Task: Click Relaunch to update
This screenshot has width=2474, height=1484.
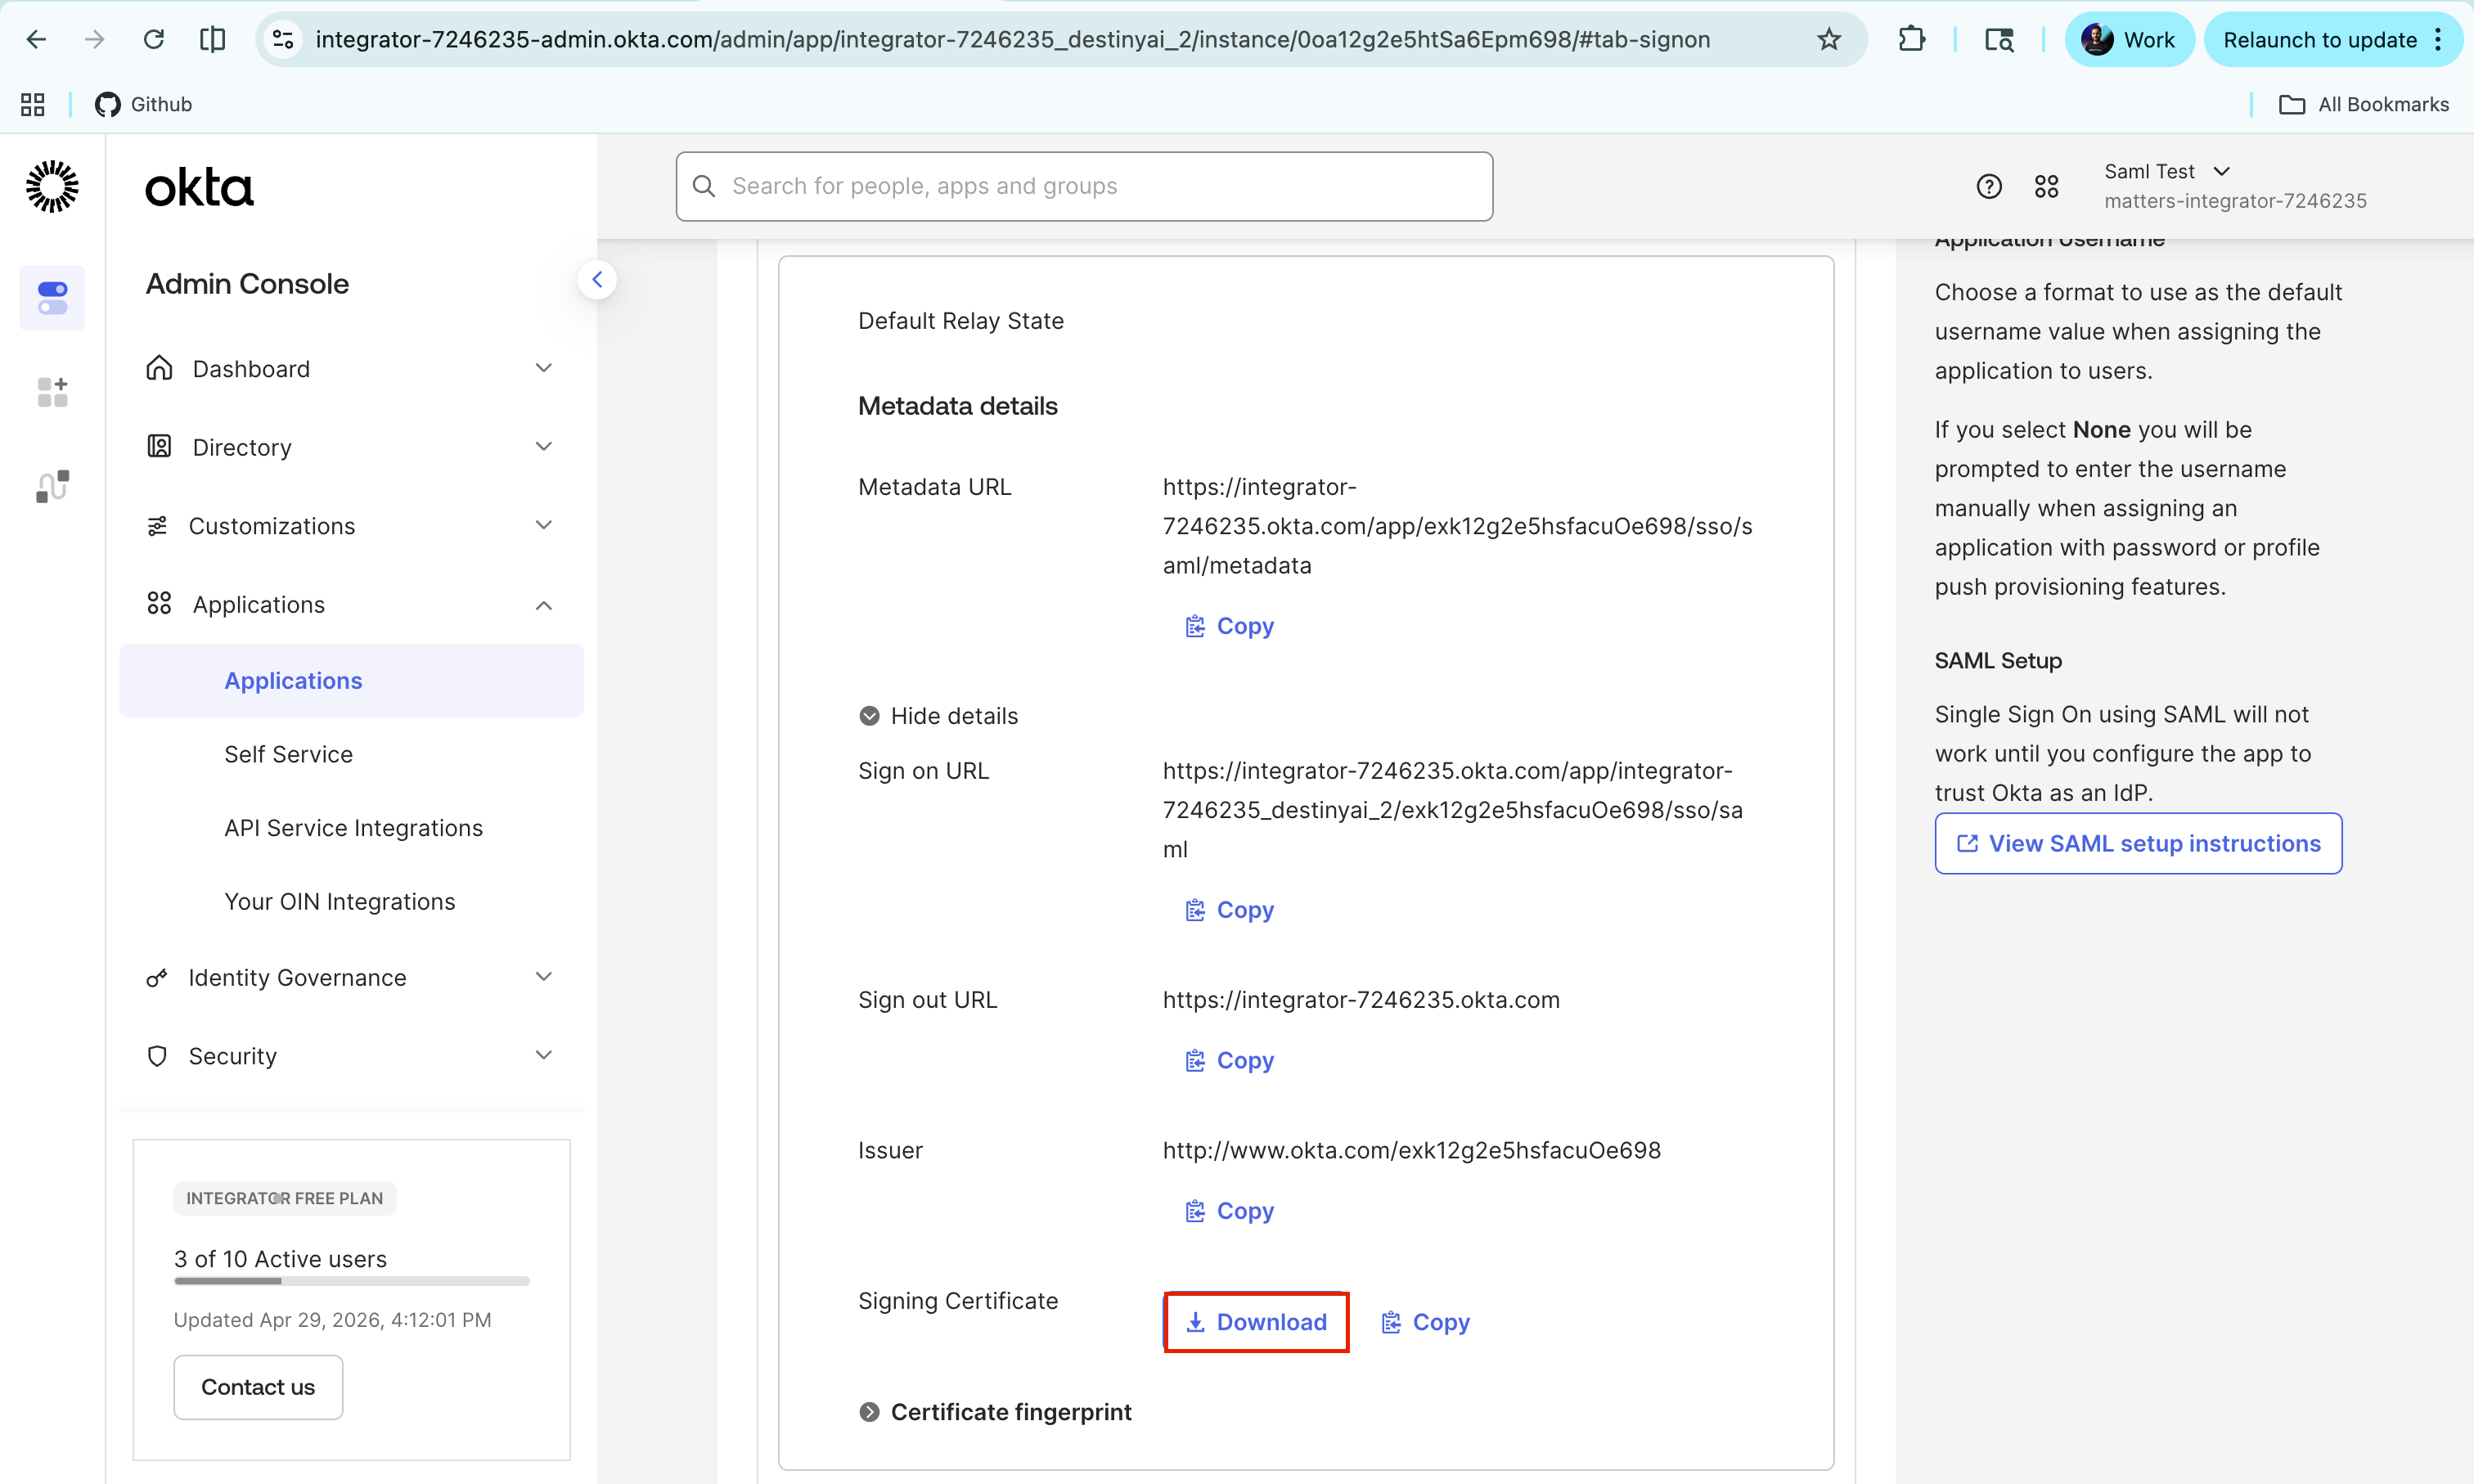Action: [2319, 40]
